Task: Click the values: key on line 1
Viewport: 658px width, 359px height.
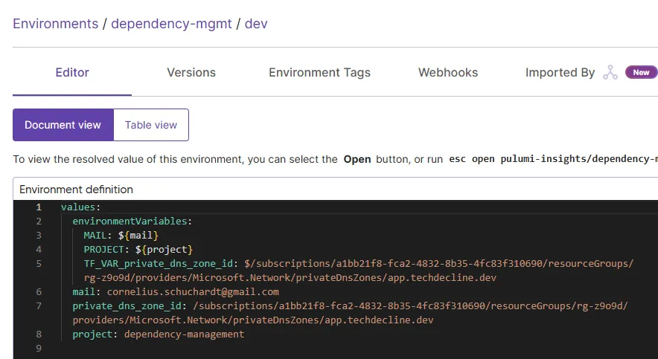Action: point(80,207)
